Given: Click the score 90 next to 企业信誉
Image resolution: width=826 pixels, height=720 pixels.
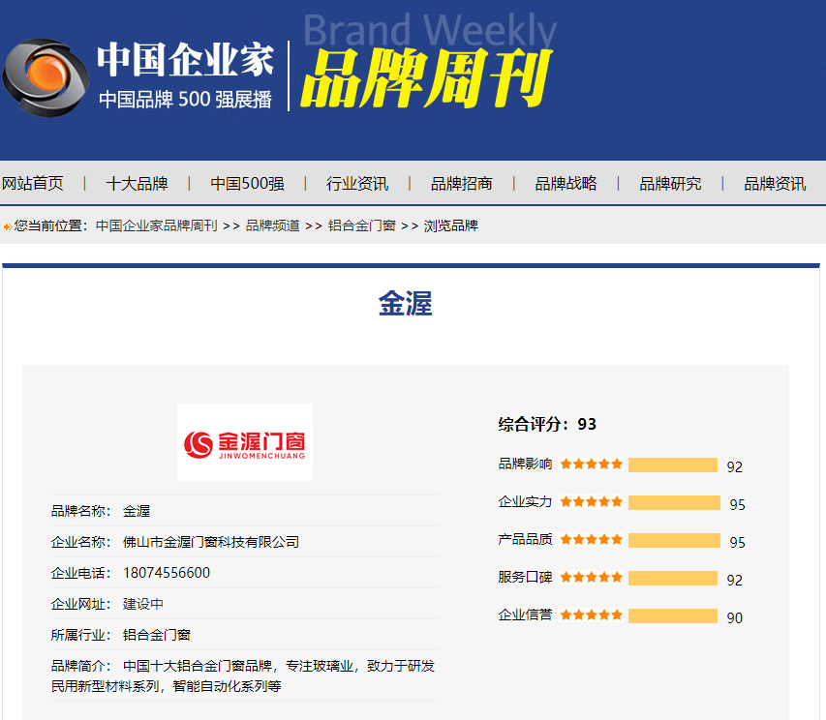Looking at the screenshot, I should point(734,617).
